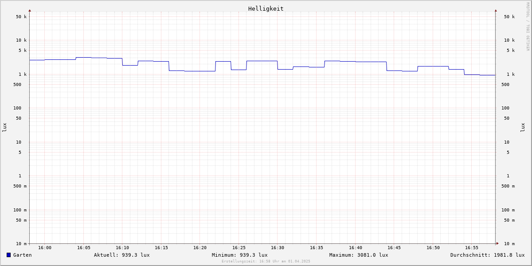Image resolution: width=532 pixels, height=266 pixels.
Task: Click the Erstellungszeit timestamp footer text
Action: click(x=266, y=261)
